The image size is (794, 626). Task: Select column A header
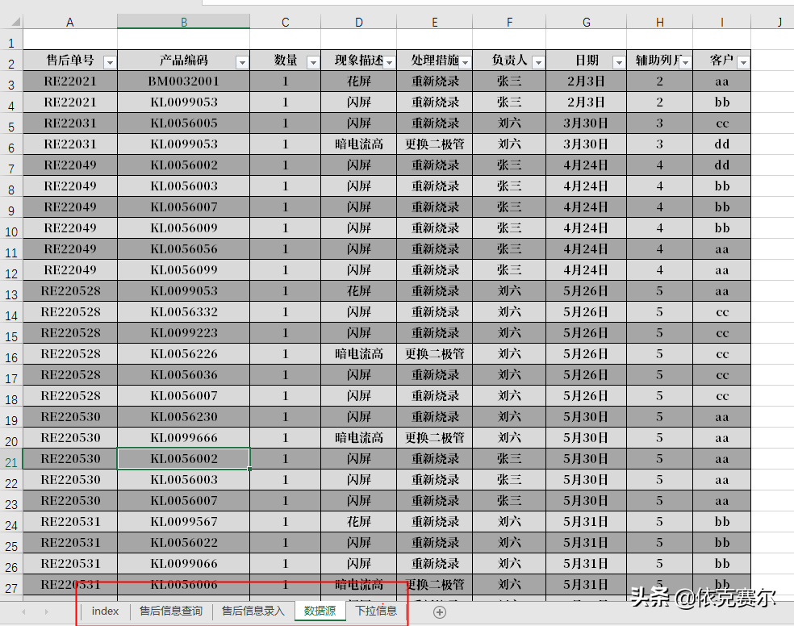[x=70, y=23]
